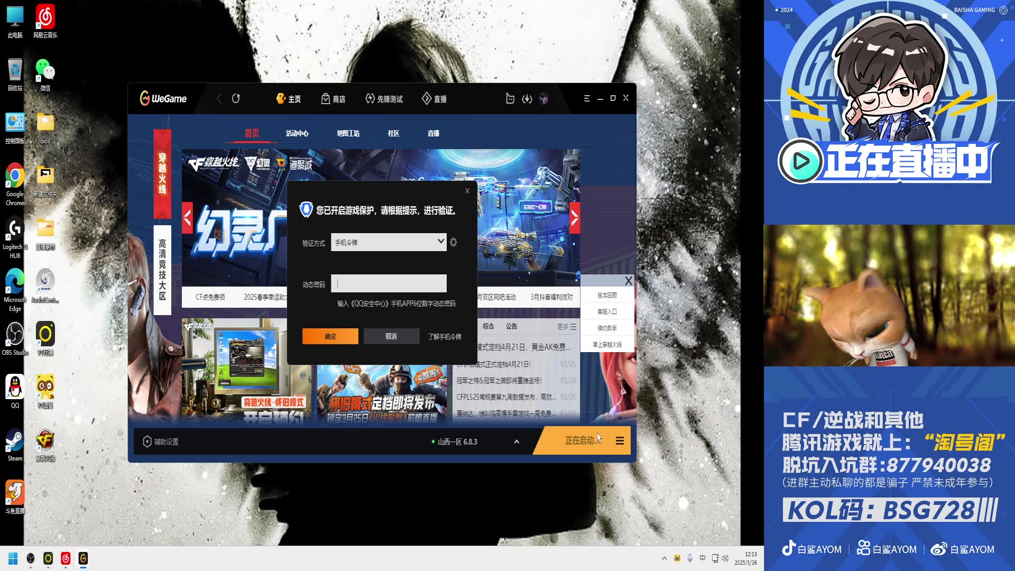Click the WeGame logo in title bar
This screenshot has height=571, width=1015.
coord(163,98)
